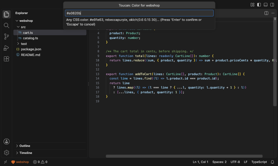Open the Extensions view
Image resolution: width=278 pixels, height=166 pixels.
point(6,59)
